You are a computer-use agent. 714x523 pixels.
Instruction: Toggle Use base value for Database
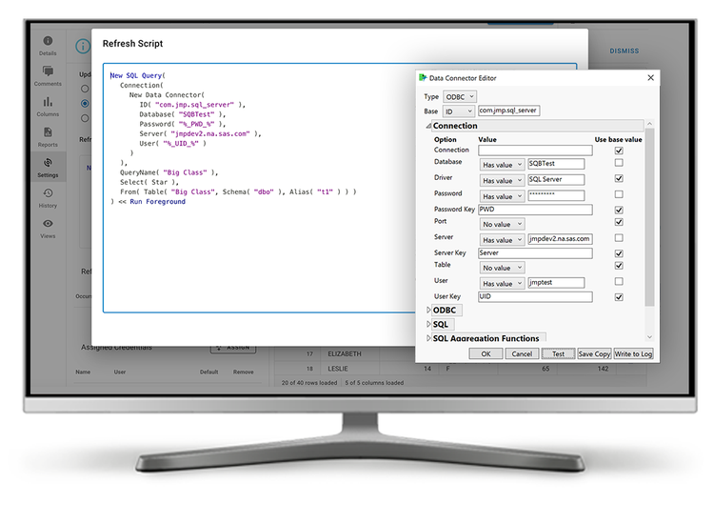click(x=619, y=163)
